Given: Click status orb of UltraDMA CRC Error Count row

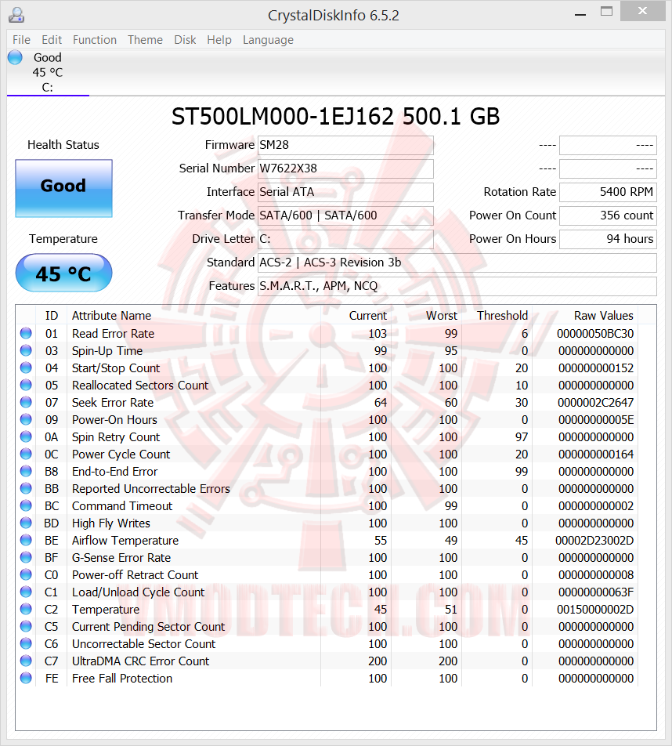Looking at the screenshot, I should click(x=26, y=661).
